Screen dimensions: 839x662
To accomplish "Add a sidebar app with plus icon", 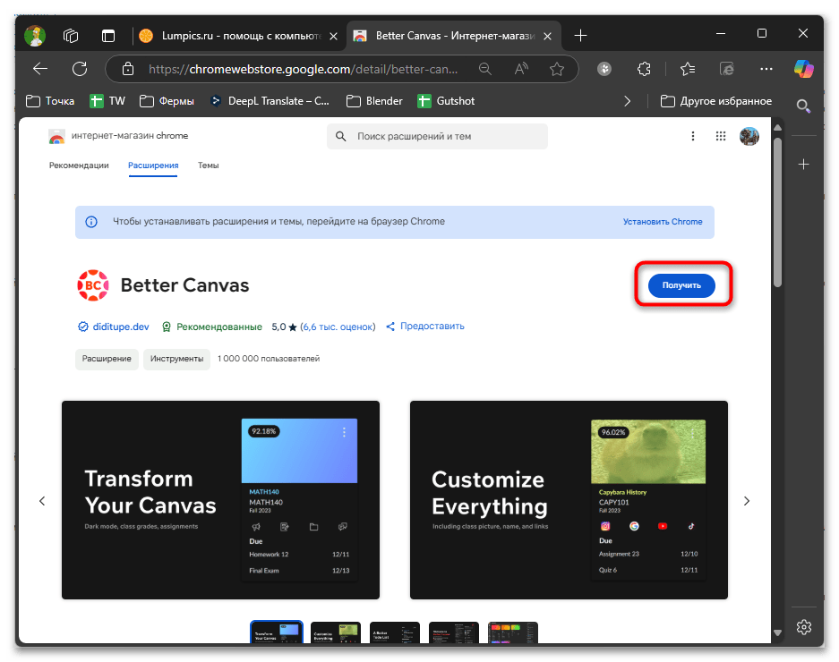I will 804,165.
